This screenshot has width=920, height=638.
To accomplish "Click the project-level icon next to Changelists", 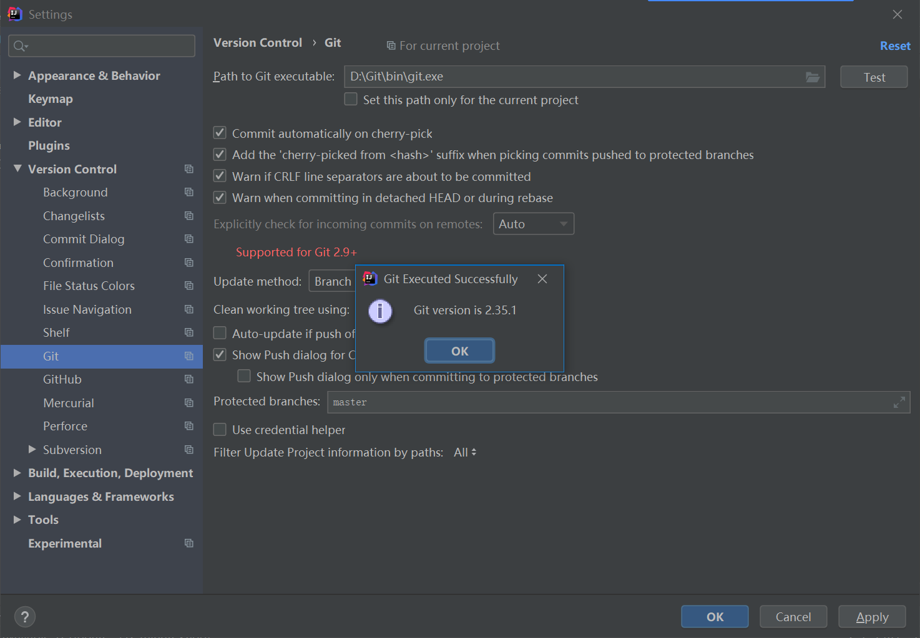I will (188, 216).
